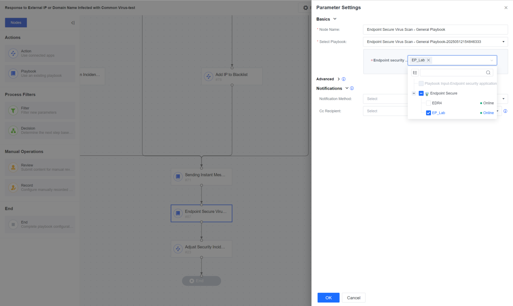Click the Add IP to Blacklist node icon
This screenshot has height=306, width=513.
[208, 76]
